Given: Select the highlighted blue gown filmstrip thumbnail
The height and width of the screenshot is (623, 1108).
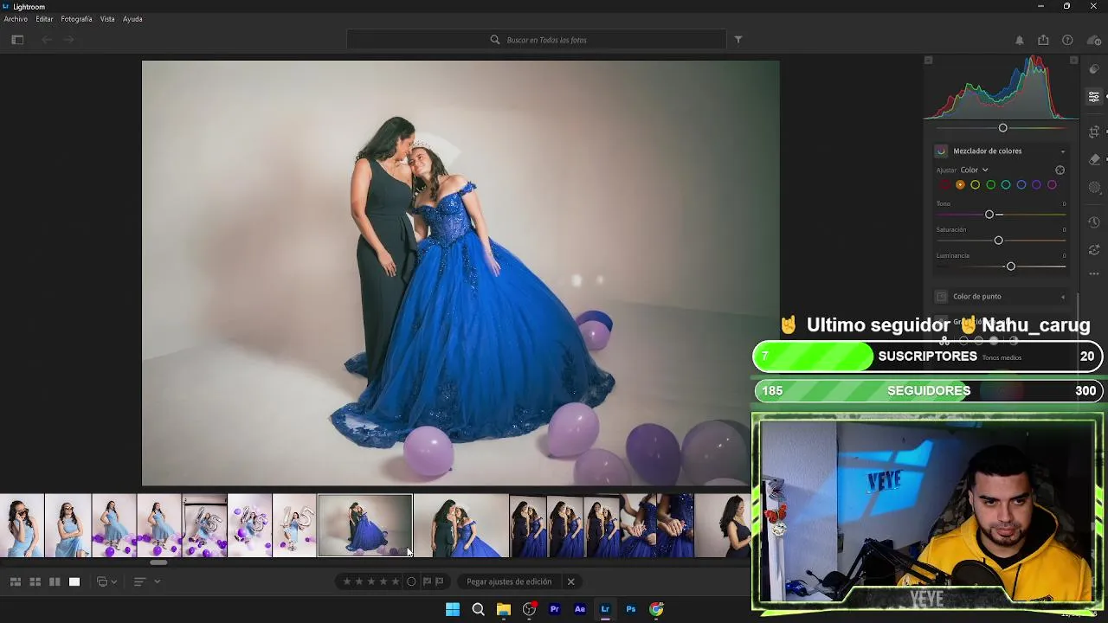Looking at the screenshot, I should [x=365, y=526].
